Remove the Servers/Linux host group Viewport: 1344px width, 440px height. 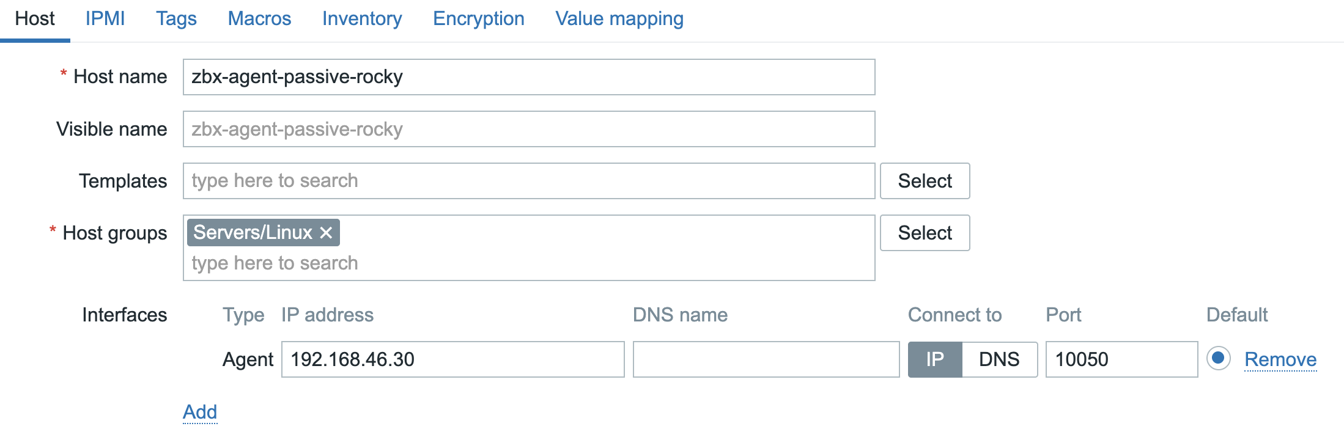click(326, 232)
